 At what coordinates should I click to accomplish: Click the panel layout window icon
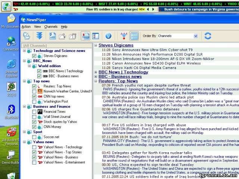[x=96, y=36]
